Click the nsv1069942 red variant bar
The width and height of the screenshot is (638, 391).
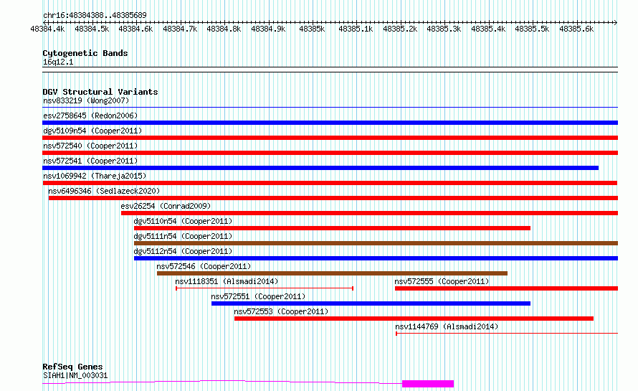click(x=330, y=183)
